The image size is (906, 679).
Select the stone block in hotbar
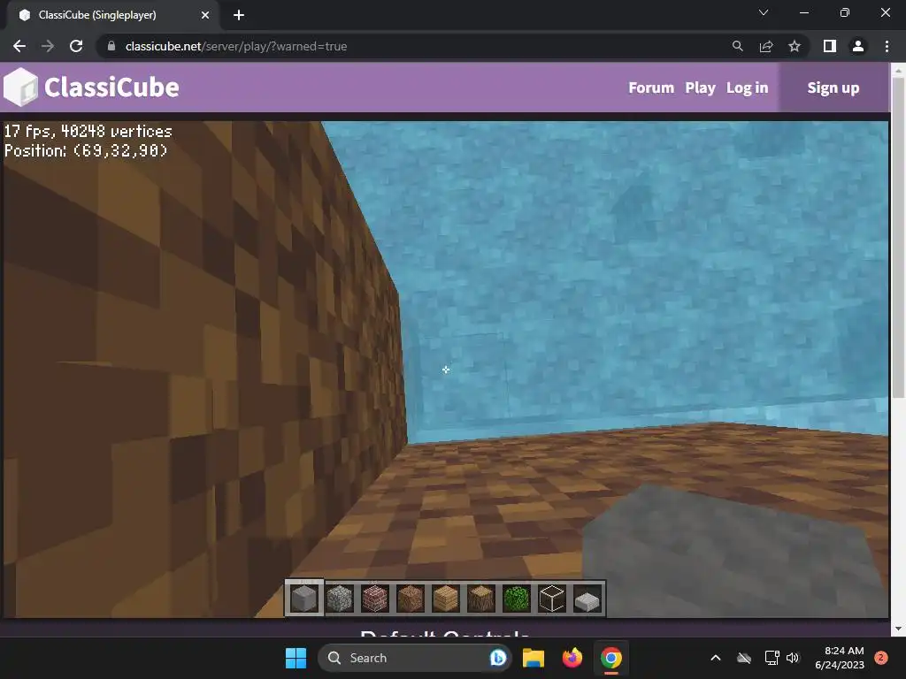[x=304, y=599]
